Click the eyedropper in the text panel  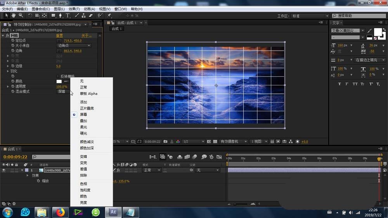point(369,31)
